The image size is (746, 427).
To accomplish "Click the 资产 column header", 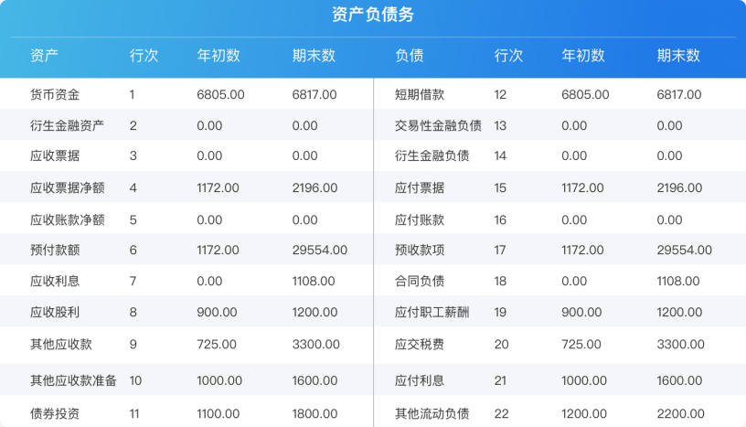I will click(44, 56).
